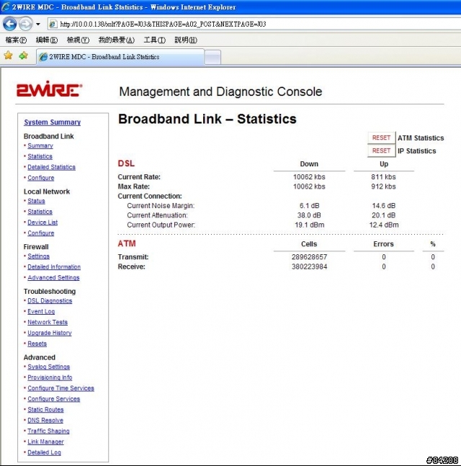Click the browser Forward arrow button
Image resolution: width=461 pixels, height=466 pixels.
[25, 24]
